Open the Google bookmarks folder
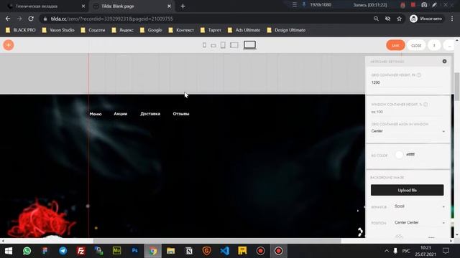The height and width of the screenshot is (258, 460). (x=151, y=30)
